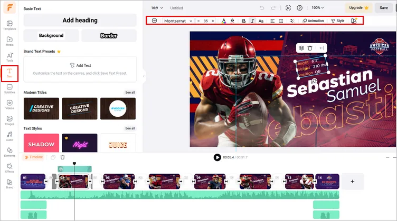
Task: Click Add Text brand preset
Action: point(80,69)
